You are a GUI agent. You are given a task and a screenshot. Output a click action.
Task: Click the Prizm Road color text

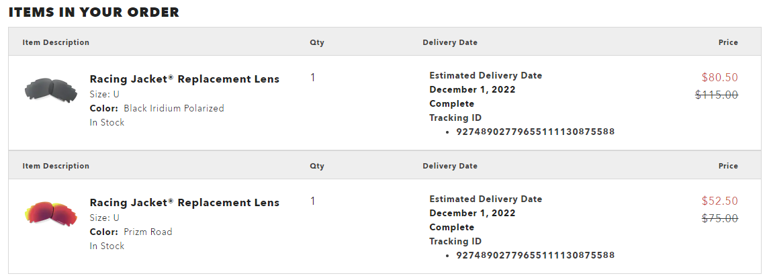tap(148, 232)
